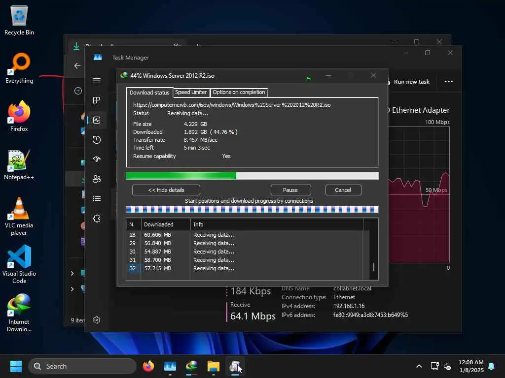The width and height of the screenshot is (505, 378).
Task: Open the Internet Download Manager desktop shortcut
Action: coord(19,313)
